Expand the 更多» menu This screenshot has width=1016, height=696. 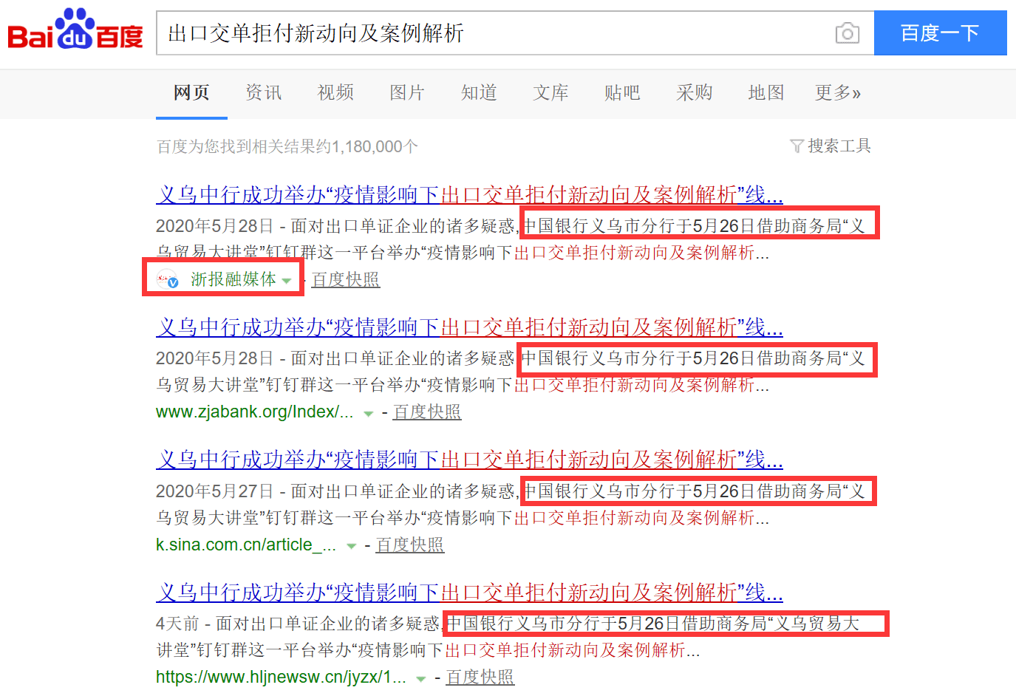click(x=838, y=93)
